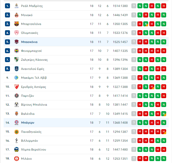The height and width of the screenshot is (163, 172).
Task: Click gray question mark in Real Madrid row
Action: [134, 6]
